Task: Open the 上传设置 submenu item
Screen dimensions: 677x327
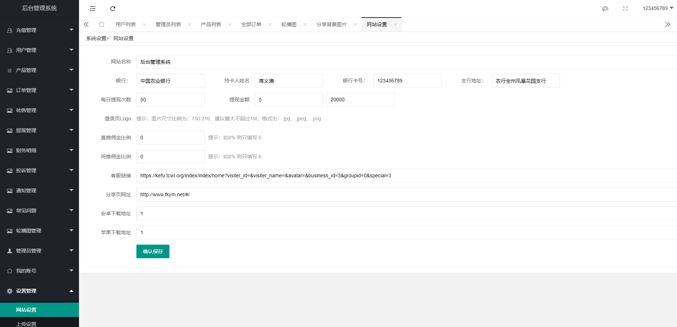Action: pos(26,324)
